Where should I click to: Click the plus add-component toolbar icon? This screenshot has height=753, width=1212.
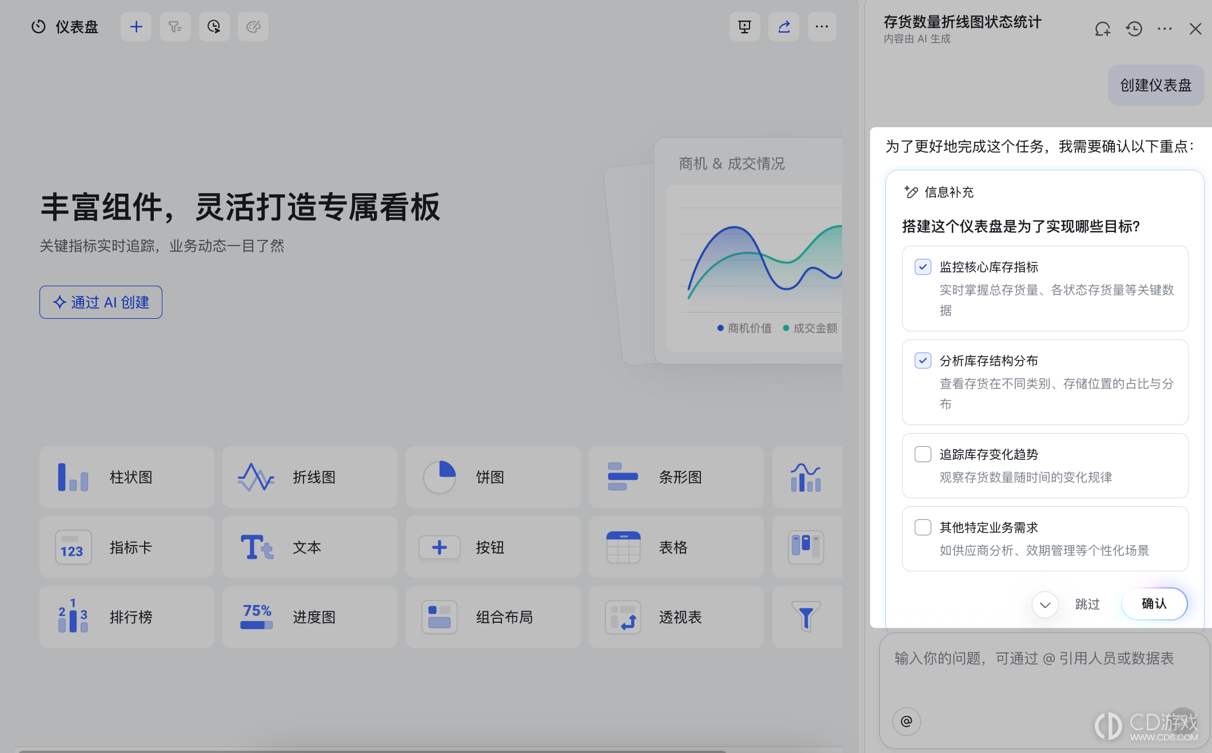[x=136, y=27]
